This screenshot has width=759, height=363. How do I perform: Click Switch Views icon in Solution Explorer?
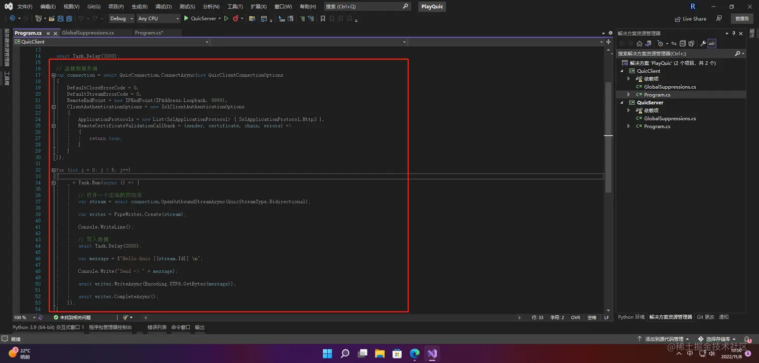click(648, 44)
